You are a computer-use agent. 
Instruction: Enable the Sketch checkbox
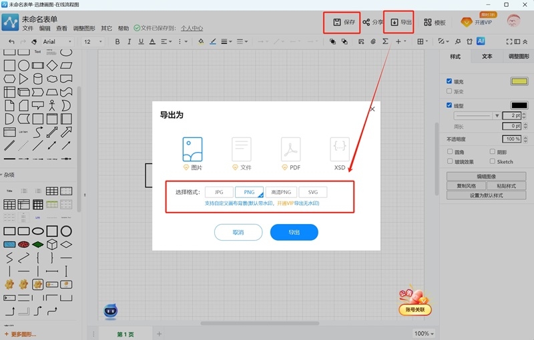pos(493,161)
